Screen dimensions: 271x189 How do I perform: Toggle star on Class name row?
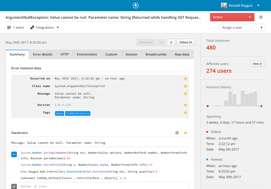pos(185,86)
